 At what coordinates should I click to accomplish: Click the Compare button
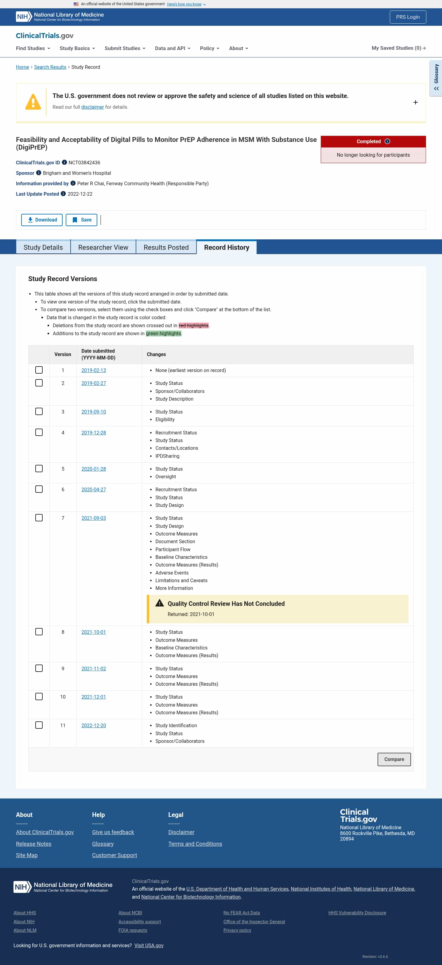click(394, 759)
